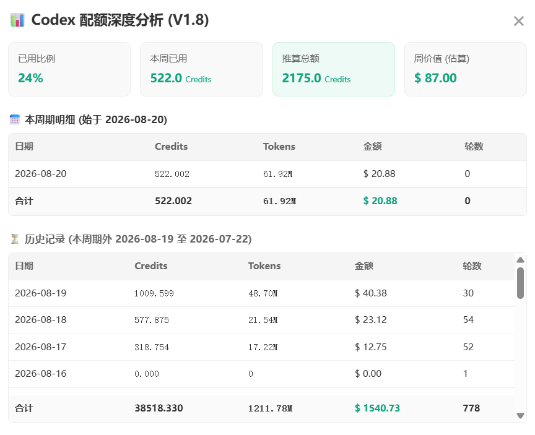This screenshot has width=535, height=435.
Task: Select the 已用比例 24% card
Action: click(69, 69)
